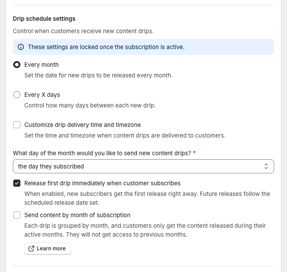Click the 'Send content by month of subscription' label
Image resolution: width=287 pixels, height=272 pixels.
[77, 215]
